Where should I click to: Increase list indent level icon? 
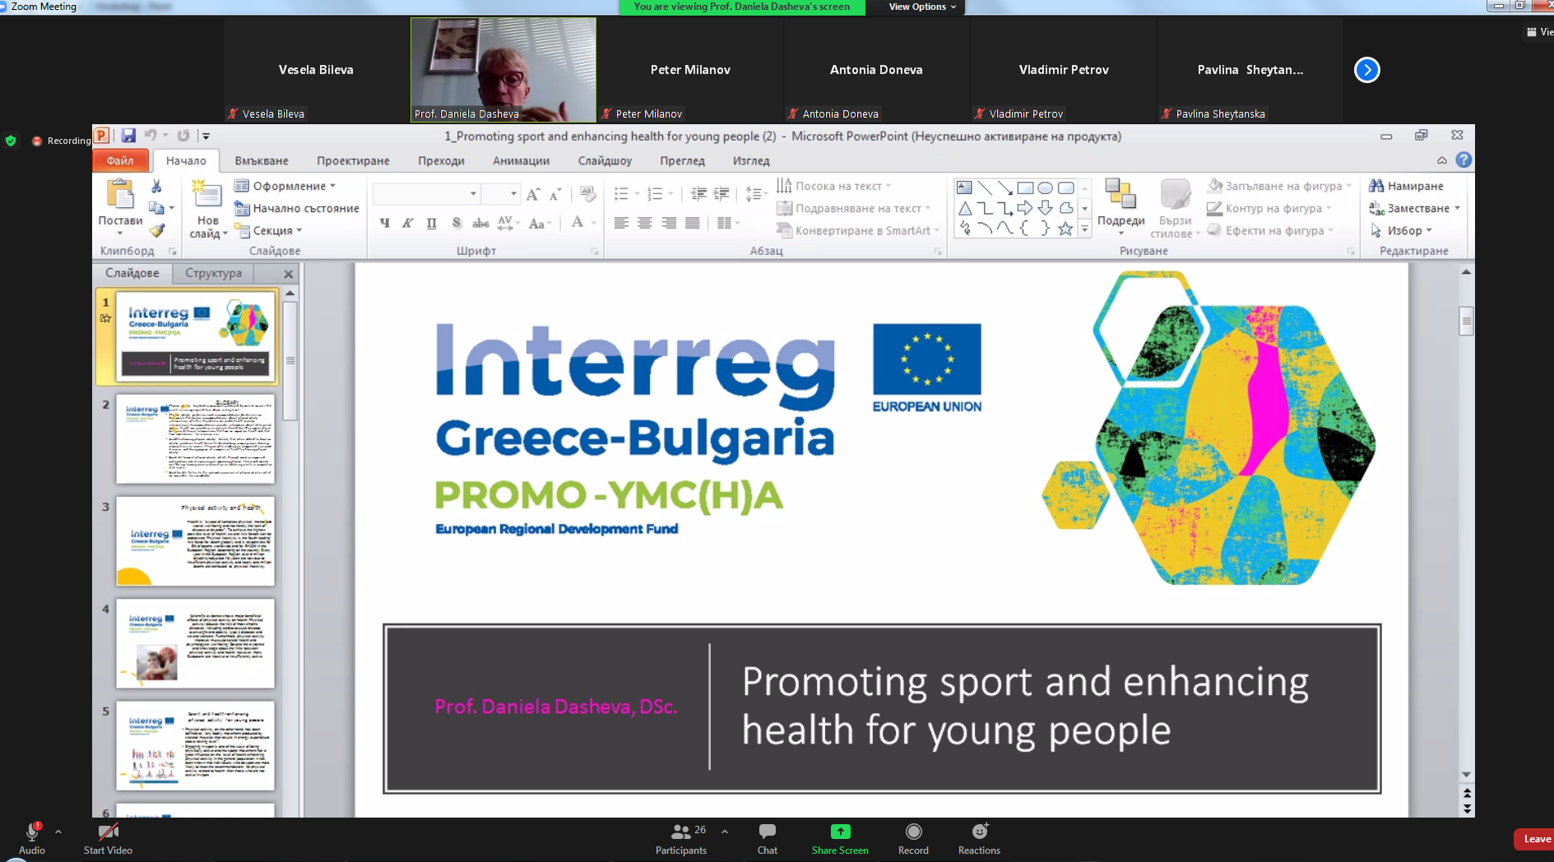coord(721,194)
